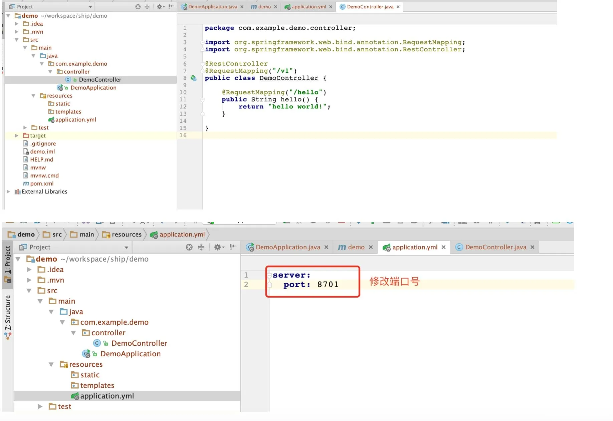The width and height of the screenshot is (613, 421).
Task: Open the Project view selector dropdown
Action: [90, 6]
